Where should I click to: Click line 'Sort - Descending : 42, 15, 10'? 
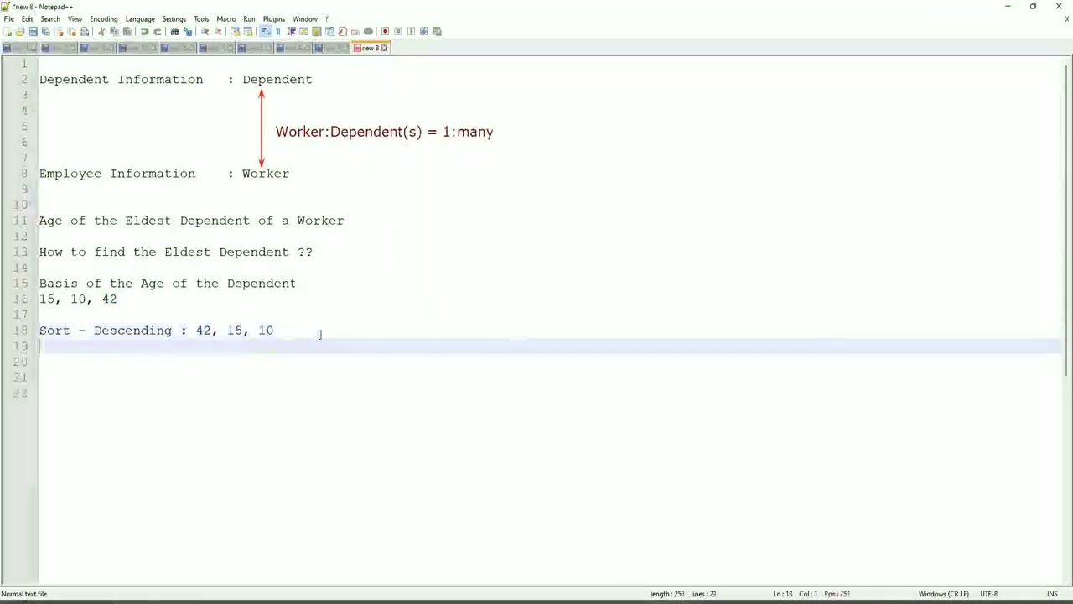click(156, 331)
